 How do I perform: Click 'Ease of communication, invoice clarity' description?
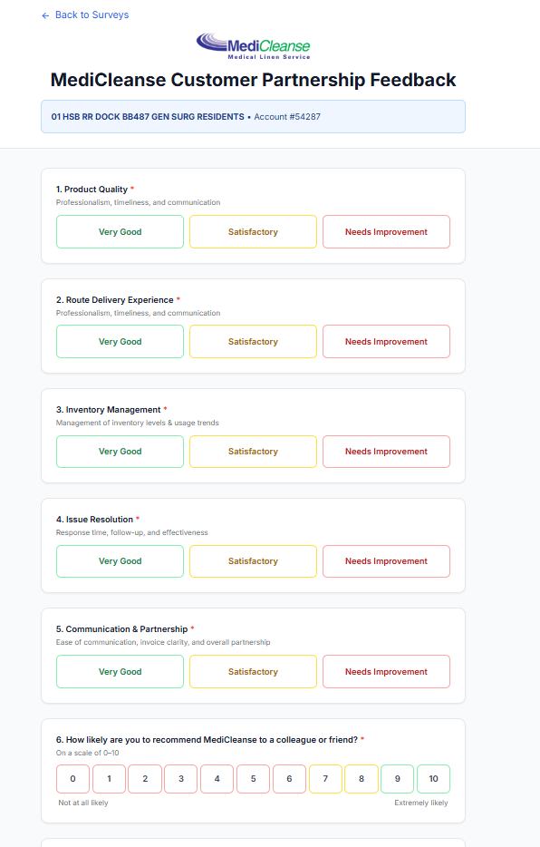click(x=163, y=642)
